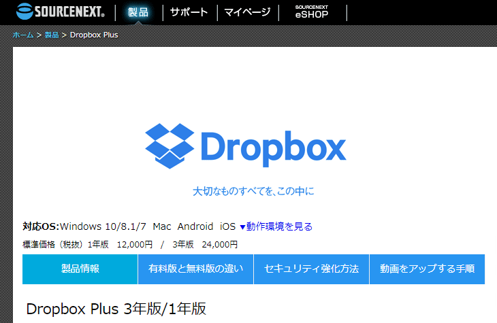Screen dimensions: 497x323
Task: Follow the ホーム breadcrumb link
Action: point(23,35)
